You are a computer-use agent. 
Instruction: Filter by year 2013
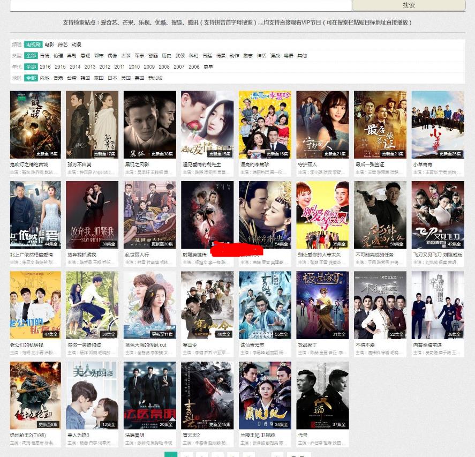pos(89,66)
